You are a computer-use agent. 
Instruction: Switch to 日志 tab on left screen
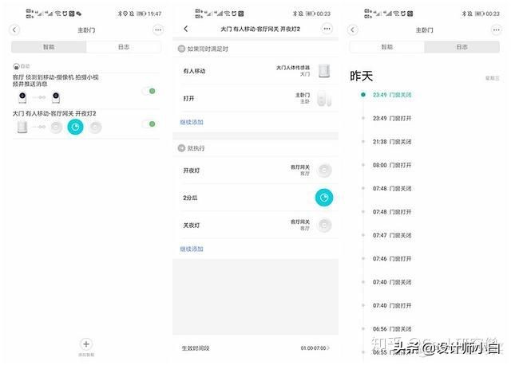click(124, 47)
